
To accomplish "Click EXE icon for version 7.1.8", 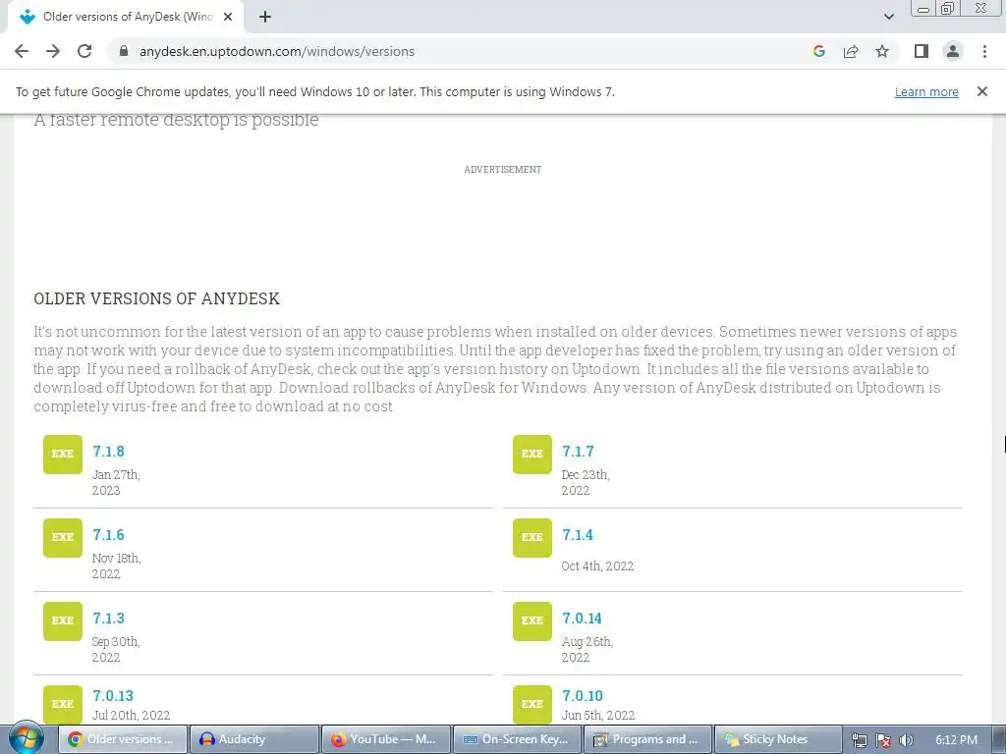I will (63, 454).
